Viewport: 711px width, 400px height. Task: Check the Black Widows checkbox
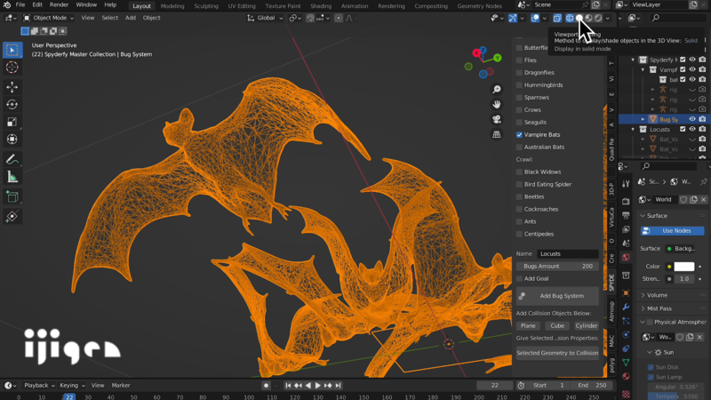pos(519,172)
